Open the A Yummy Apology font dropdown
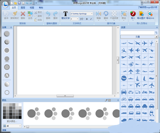 click(x=92, y=14)
